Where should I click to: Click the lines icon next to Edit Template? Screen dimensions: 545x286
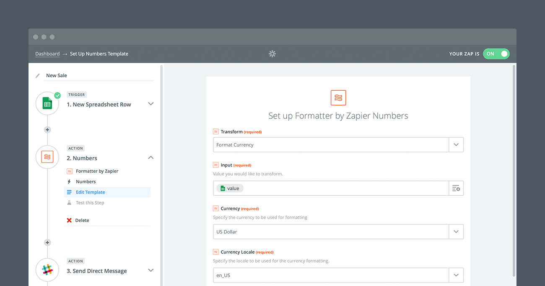click(69, 192)
